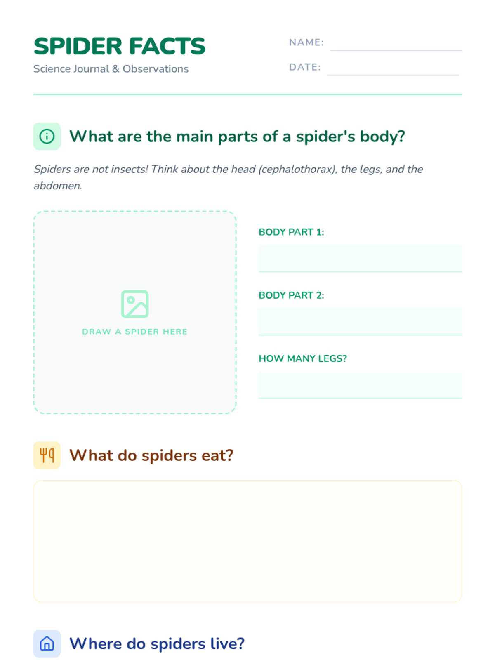Click the BODY PART 1 label

pyautogui.click(x=291, y=232)
